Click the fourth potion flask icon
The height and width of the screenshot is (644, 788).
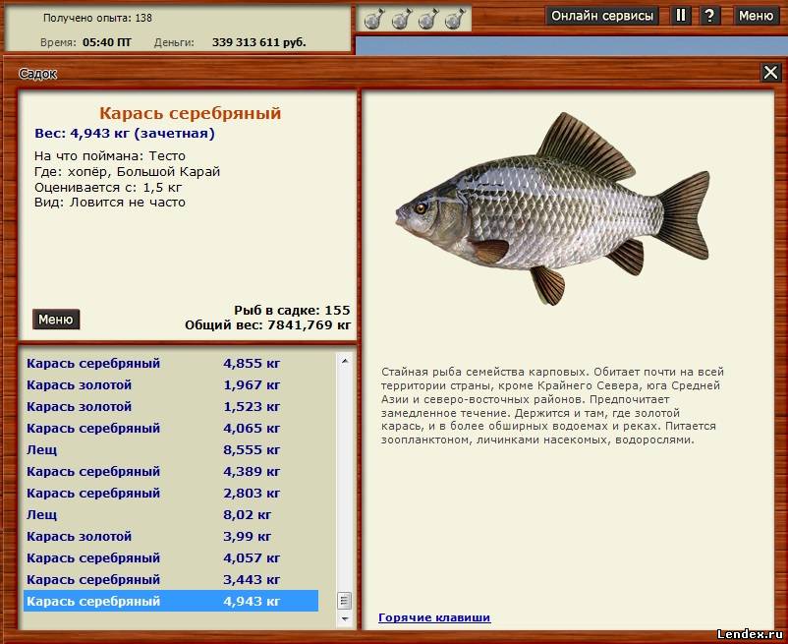click(455, 19)
